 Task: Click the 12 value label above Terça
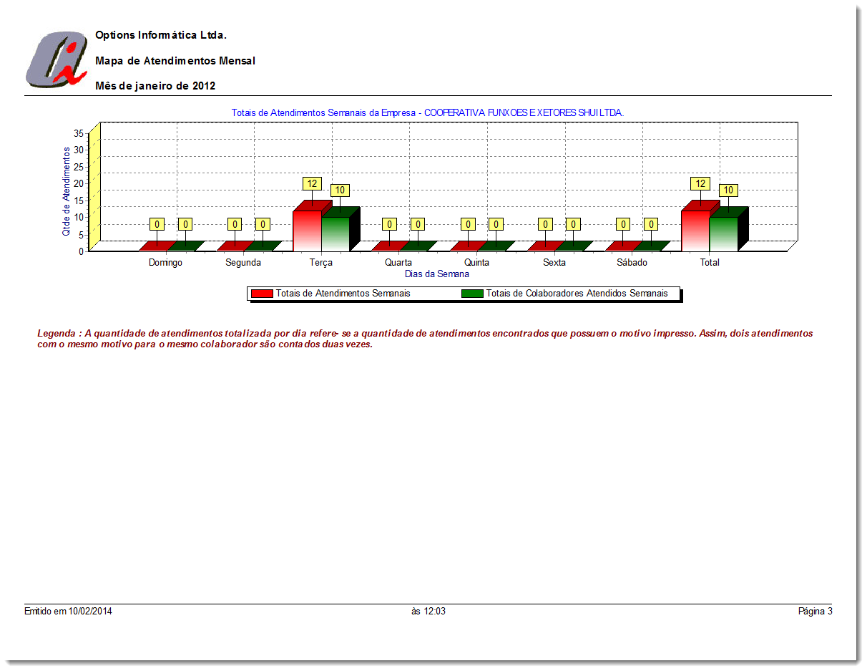pos(312,183)
